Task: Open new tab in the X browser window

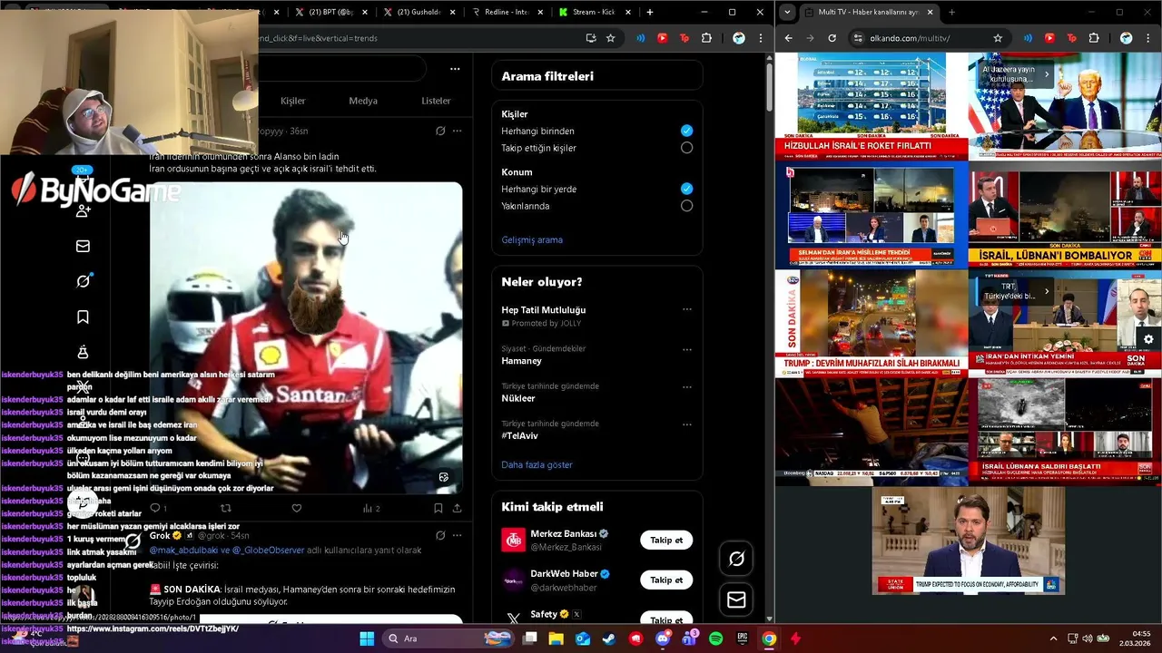Action: 649,12
